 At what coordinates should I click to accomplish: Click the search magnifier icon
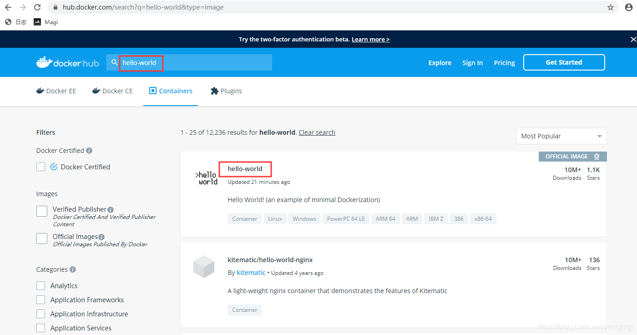[114, 62]
